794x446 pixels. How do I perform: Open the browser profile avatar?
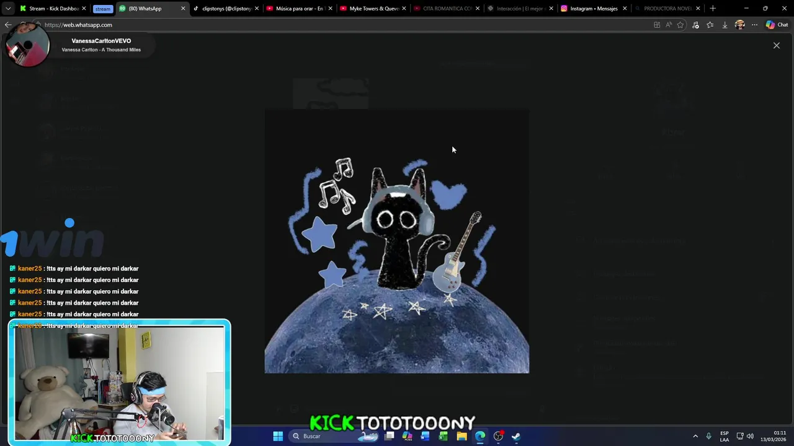(x=739, y=25)
